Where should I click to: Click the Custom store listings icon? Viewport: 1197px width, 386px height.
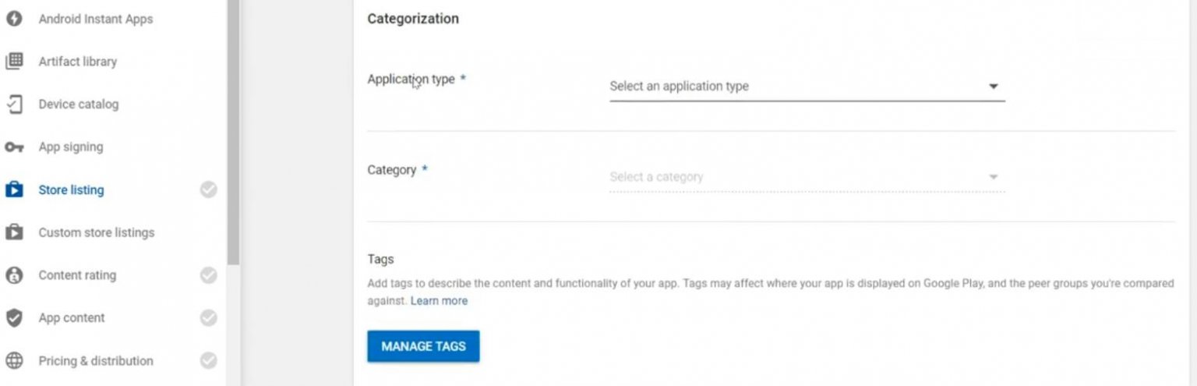(13, 232)
